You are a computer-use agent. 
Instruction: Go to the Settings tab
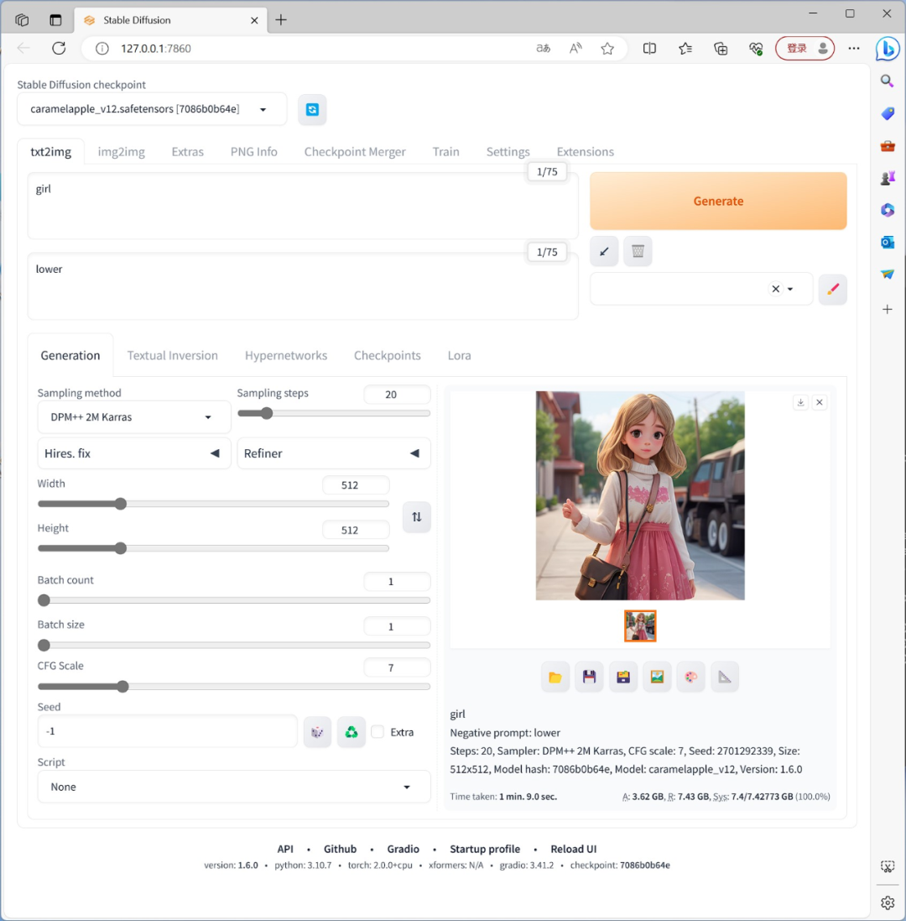pos(508,152)
